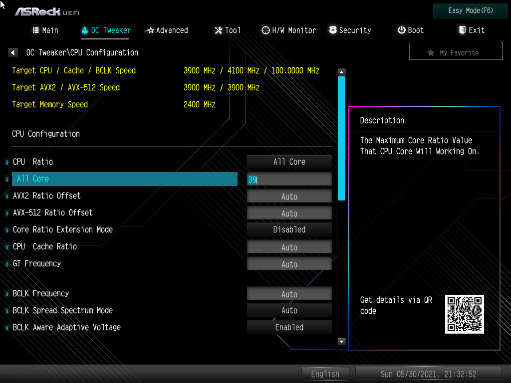
Task: Click the scroll up arrow
Action: (x=341, y=72)
